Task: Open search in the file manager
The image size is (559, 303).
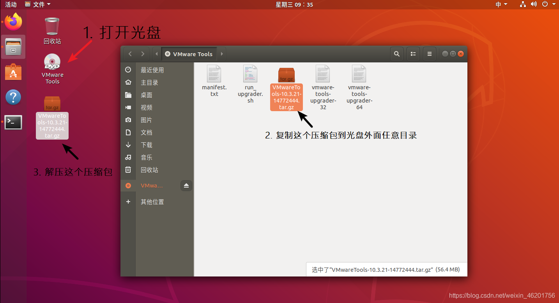Action: (x=397, y=54)
